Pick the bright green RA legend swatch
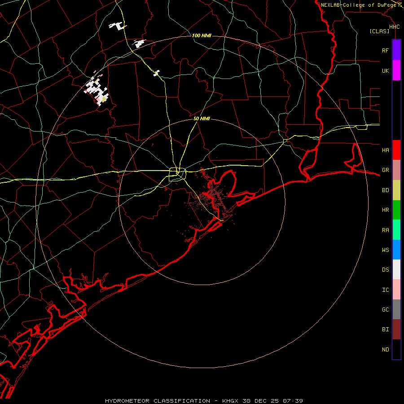Screen dimensions: 404x404 (396, 230)
